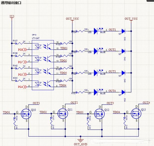Click the TDO4 net label at pin 9
The image size is (154, 146).
coord(63,85)
